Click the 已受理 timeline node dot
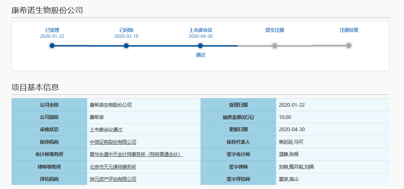404x189 pixels. [x=52, y=46]
